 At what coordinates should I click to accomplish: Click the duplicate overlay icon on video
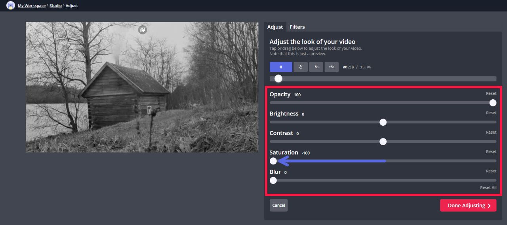[143, 30]
